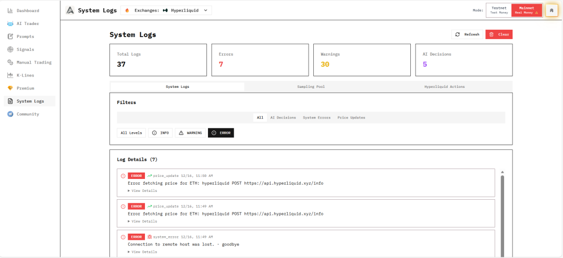Open the Exchanges Hyperliquid dropdown
563x258 pixels.
click(166, 10)
